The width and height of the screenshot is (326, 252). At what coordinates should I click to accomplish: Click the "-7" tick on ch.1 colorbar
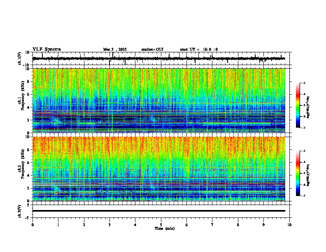(x=304, y=128)
